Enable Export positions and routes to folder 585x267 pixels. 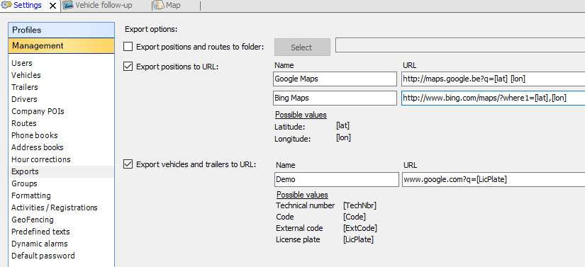tap(128, 47)
